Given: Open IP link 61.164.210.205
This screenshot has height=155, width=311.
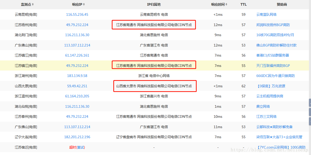Looking at the screenshot, I should 77,96.
